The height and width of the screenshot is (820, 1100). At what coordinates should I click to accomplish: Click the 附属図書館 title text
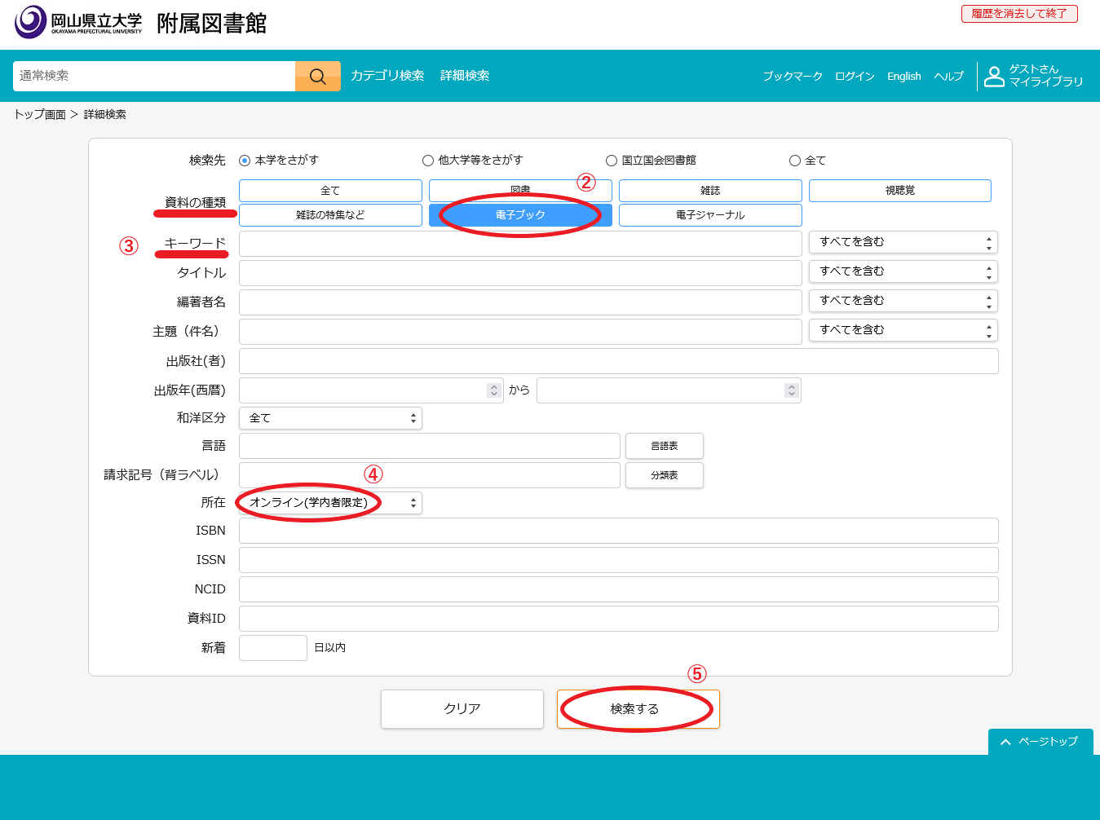(212, 24)
